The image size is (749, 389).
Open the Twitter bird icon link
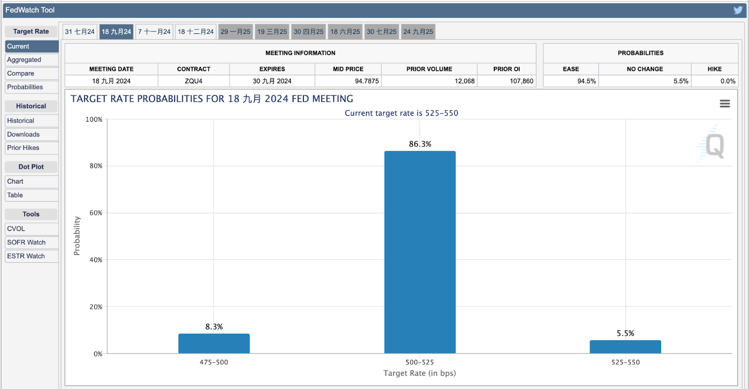(x=738, y=10)
